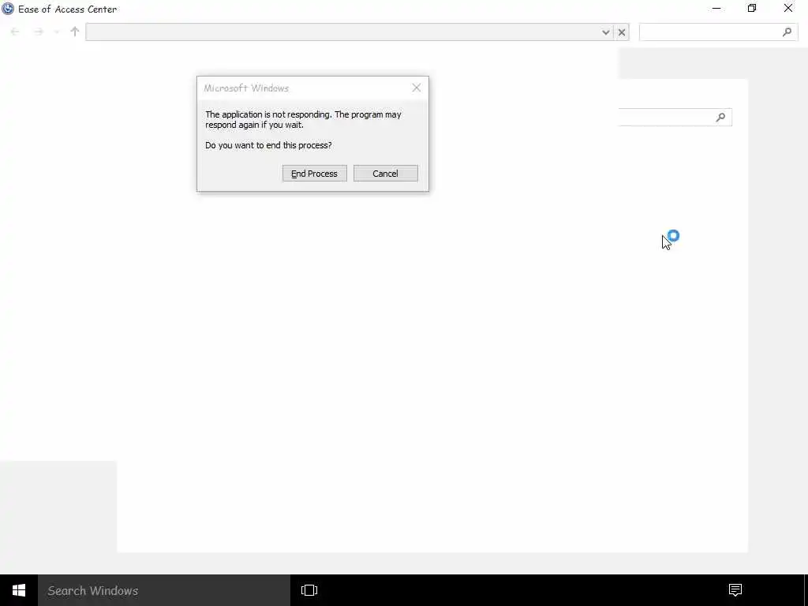The image size is (808, 606).
Task: Minimize the Ease of Access Center window
Action: pos(716,8)
